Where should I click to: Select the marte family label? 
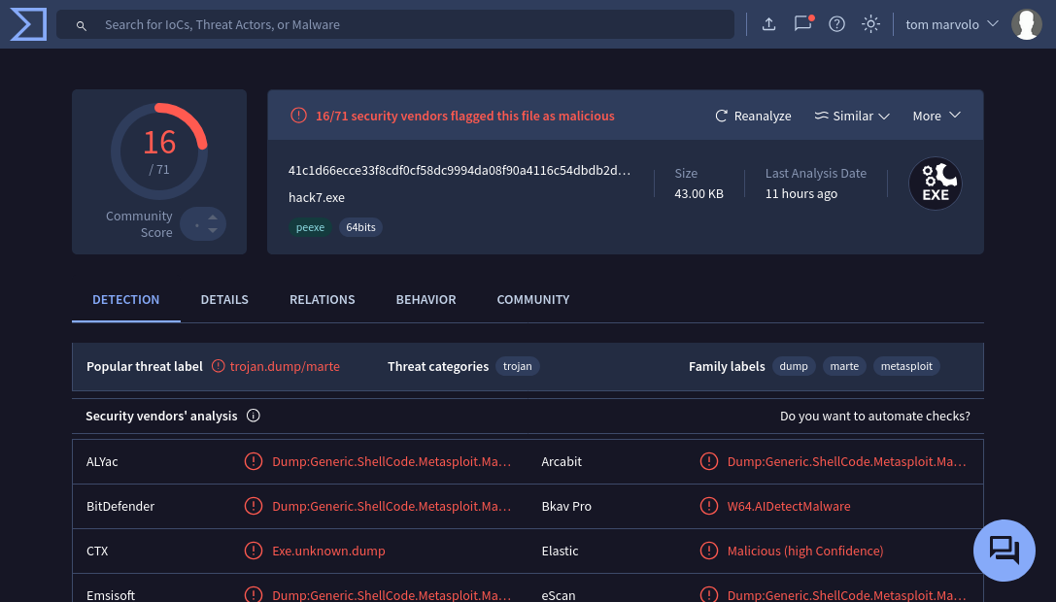(x=844, y=366)
